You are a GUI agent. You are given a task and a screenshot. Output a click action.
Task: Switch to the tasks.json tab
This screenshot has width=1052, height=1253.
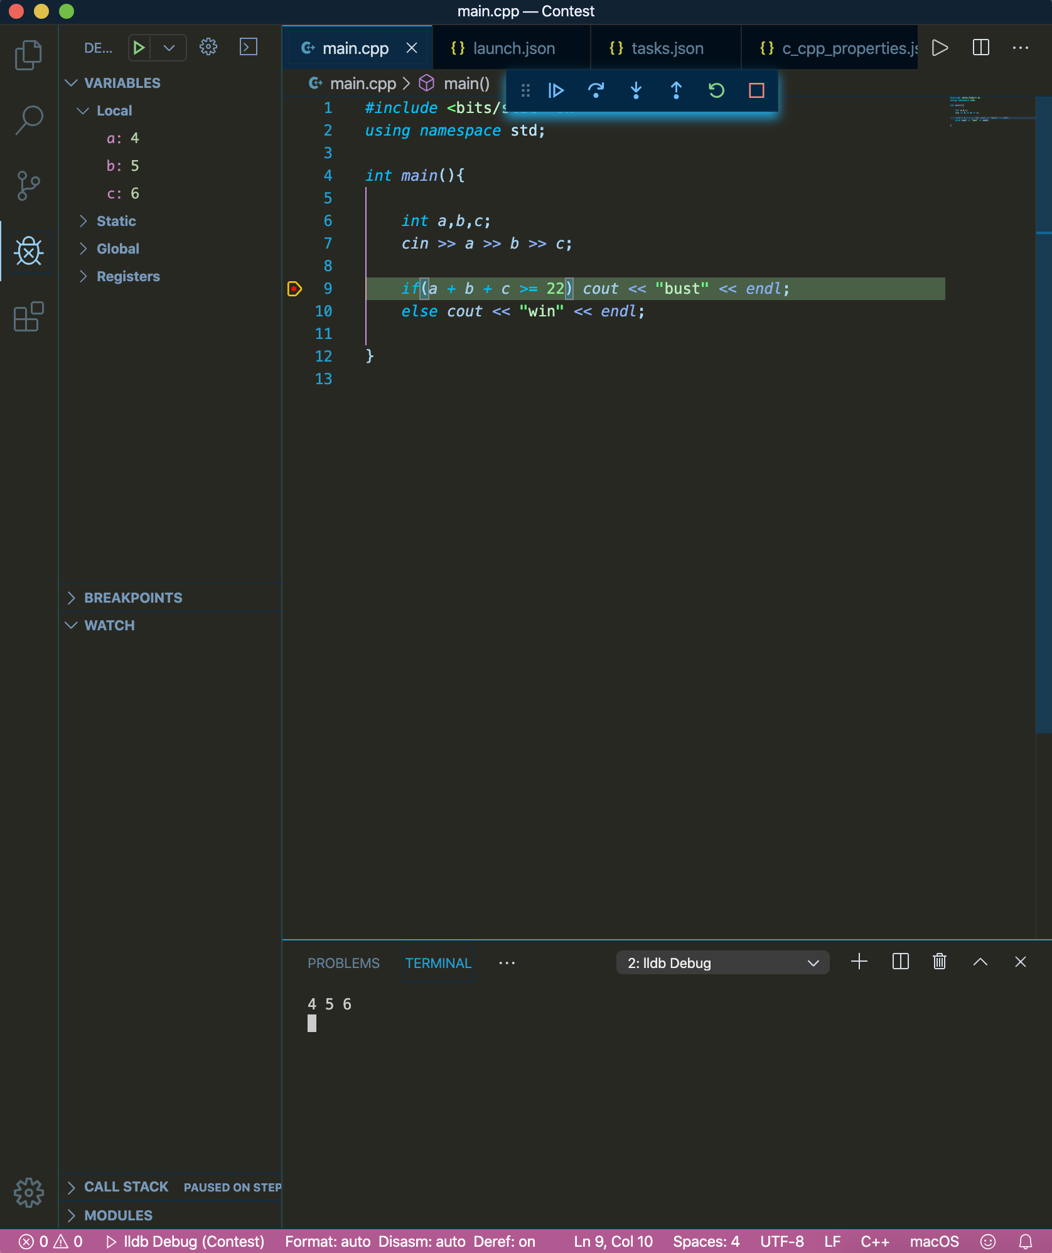point(667,48)
